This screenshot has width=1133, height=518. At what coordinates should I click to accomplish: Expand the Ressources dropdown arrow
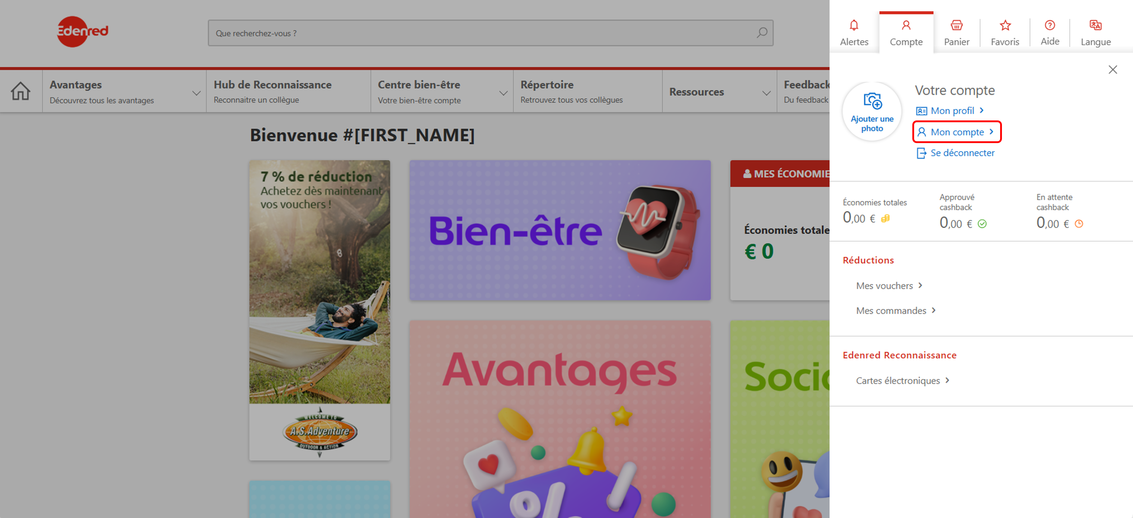(766, 93)
